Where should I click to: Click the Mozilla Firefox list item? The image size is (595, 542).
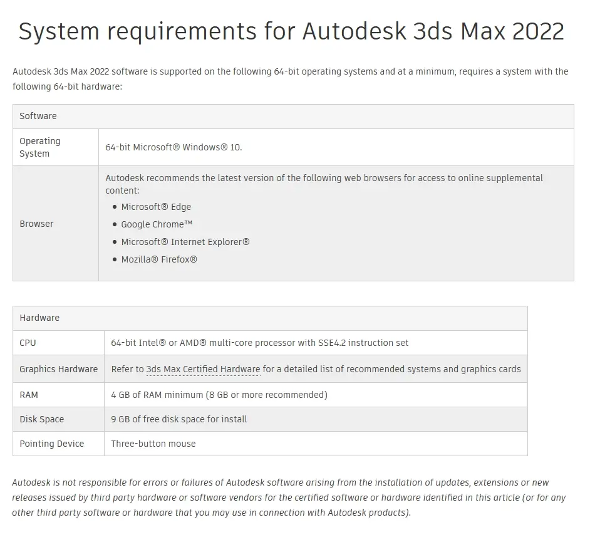159,259
